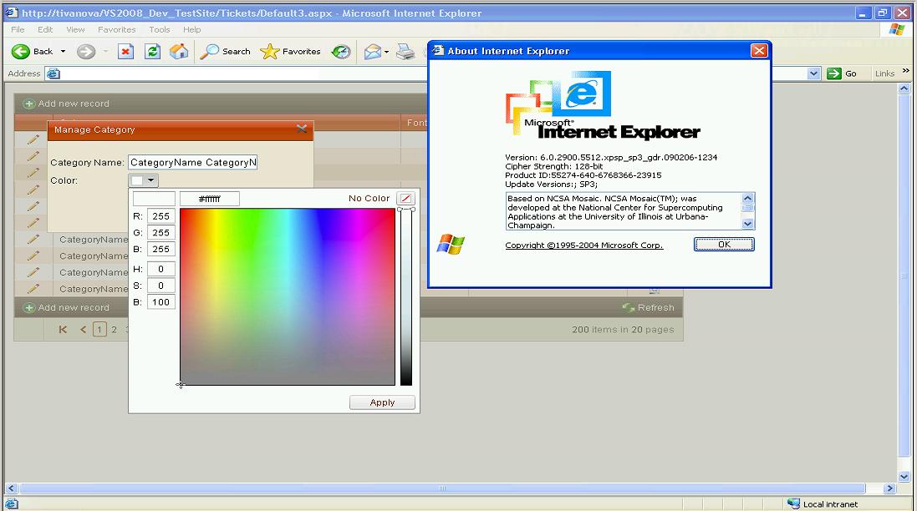Open the Help menu
917x511 pixels.
tap(191, 29)
